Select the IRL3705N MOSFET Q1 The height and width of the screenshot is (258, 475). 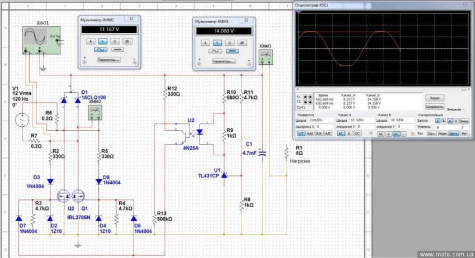80,196
